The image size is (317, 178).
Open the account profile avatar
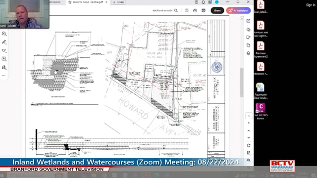(x=217, y=2)
